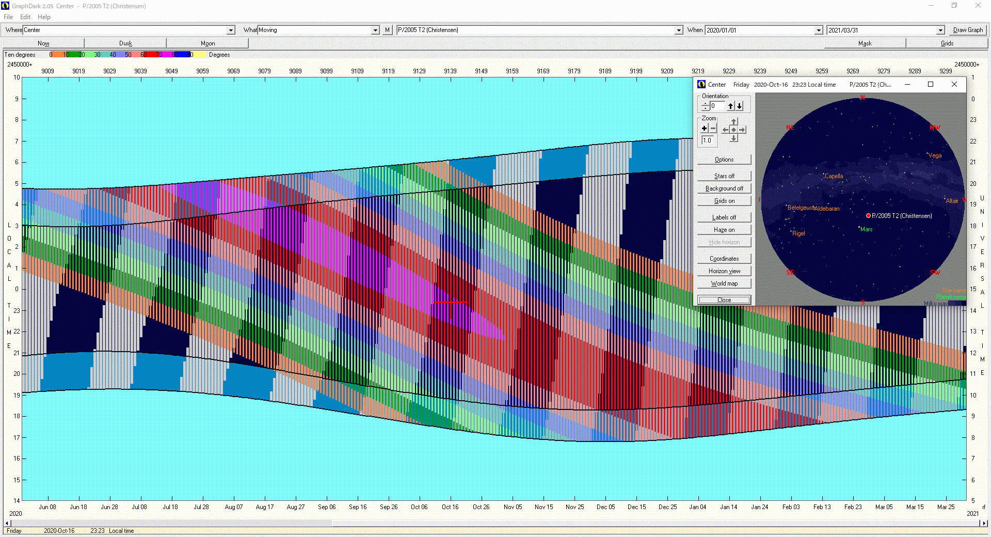This screenshot has width=991, height=537.
Task: Open the Help menu
Action: [x=44, y=17]
